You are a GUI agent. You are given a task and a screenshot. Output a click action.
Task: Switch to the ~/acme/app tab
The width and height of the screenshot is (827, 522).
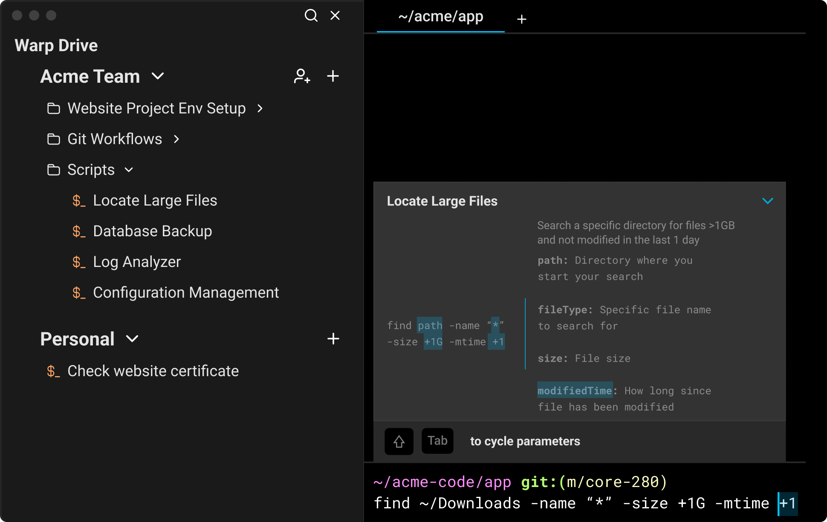441,17
